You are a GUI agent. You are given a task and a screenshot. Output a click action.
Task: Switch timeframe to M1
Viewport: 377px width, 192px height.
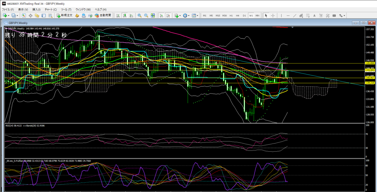(205, 15)
